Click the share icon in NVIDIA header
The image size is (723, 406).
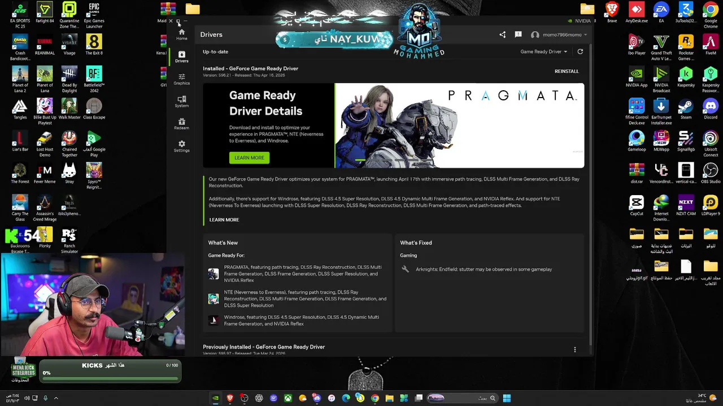point(502,34)
